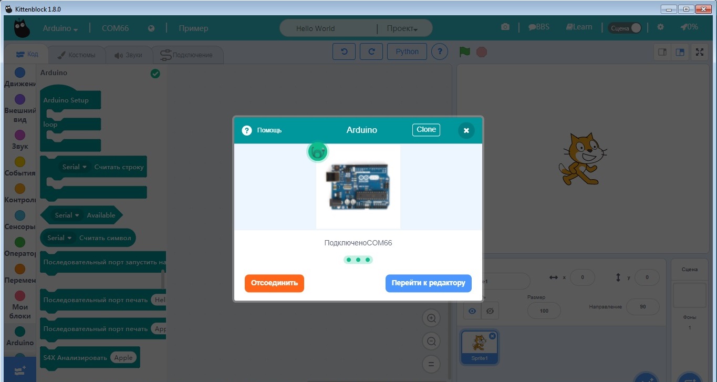Click the rocket 0% upload indicator
Screen dimensions: 717x382
[x=689, y=27]
